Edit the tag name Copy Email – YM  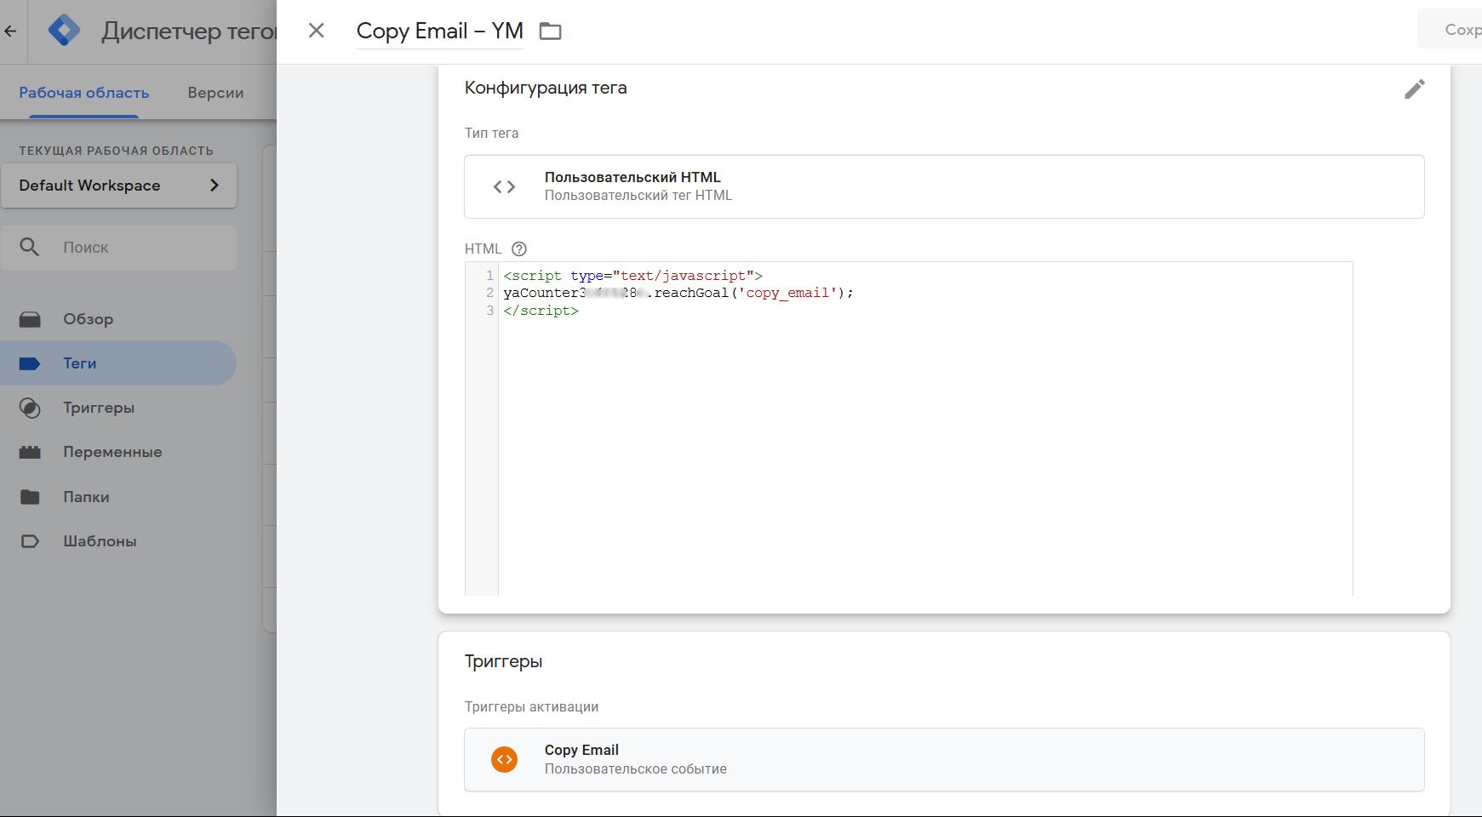point(439,31)
